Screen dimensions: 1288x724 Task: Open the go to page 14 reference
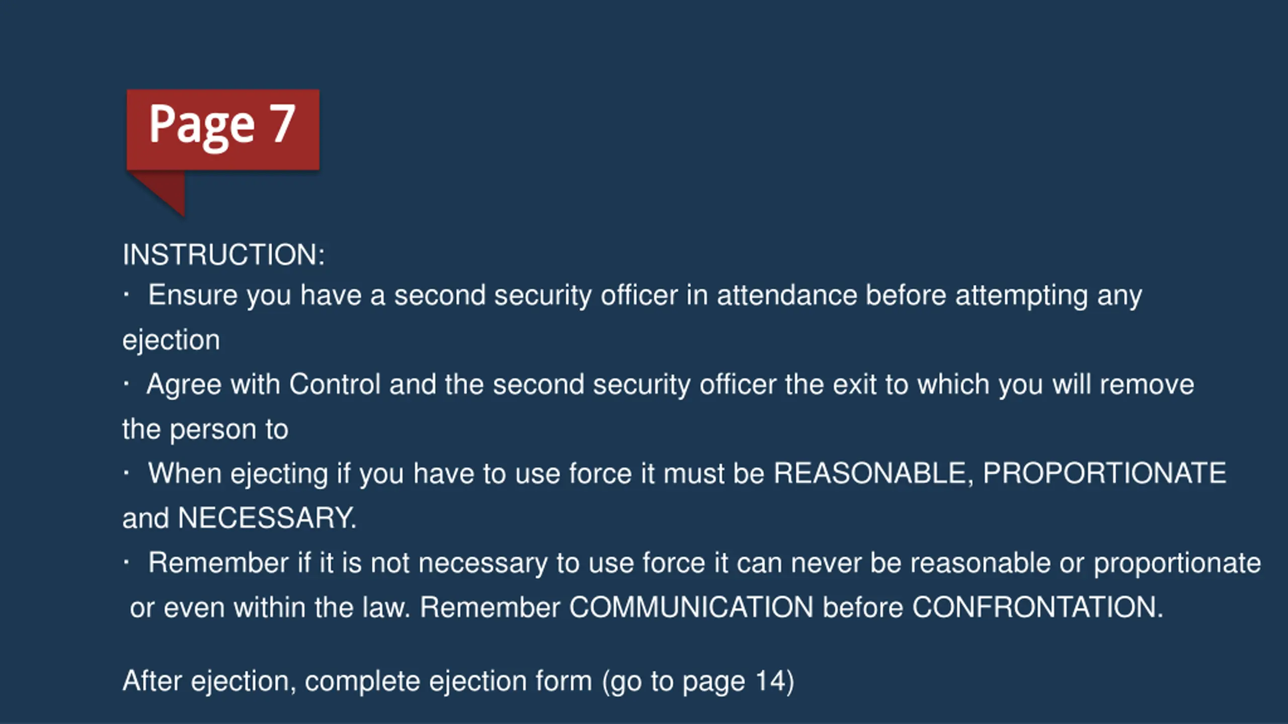coord(698,681)
